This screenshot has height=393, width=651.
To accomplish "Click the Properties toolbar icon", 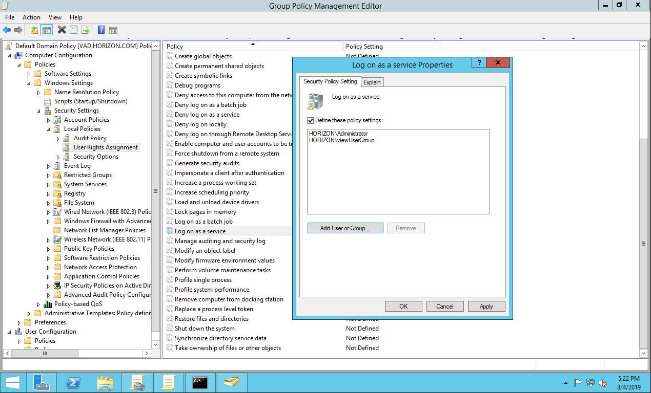I will coord(73,30).
